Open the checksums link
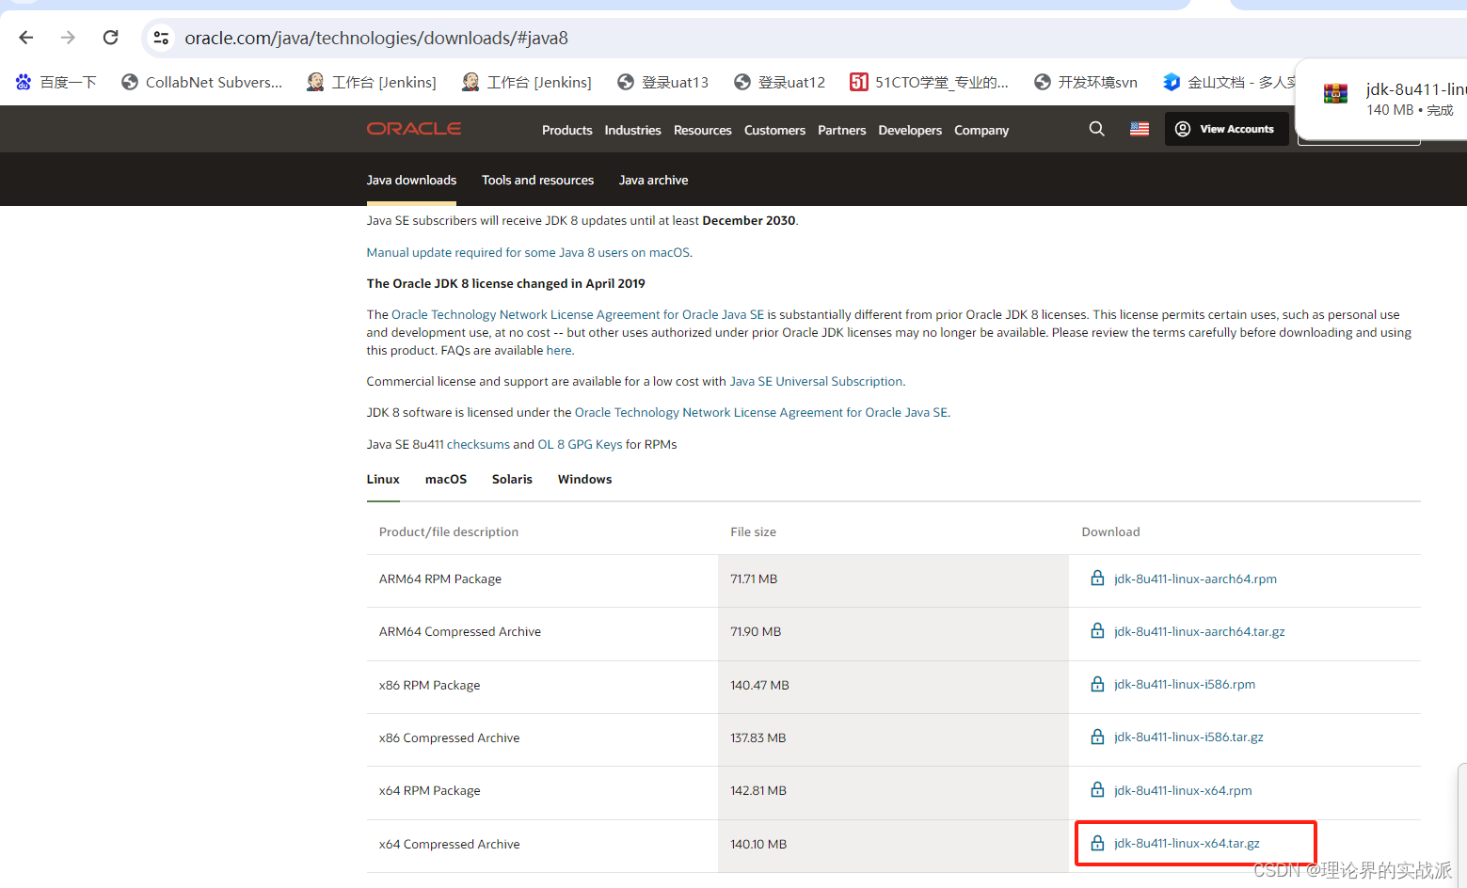This screenshot has height=888, width=1467. (x=478, y=444)
